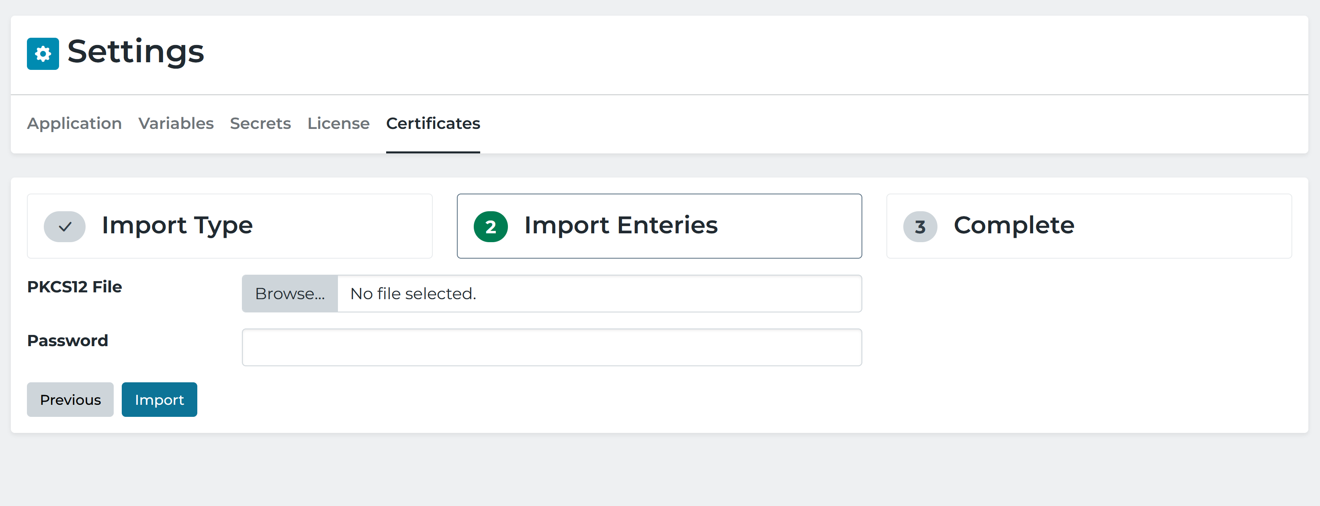Click the Settings page title
The height and width of the screenshot is (506, 1320).
[136, 52]
